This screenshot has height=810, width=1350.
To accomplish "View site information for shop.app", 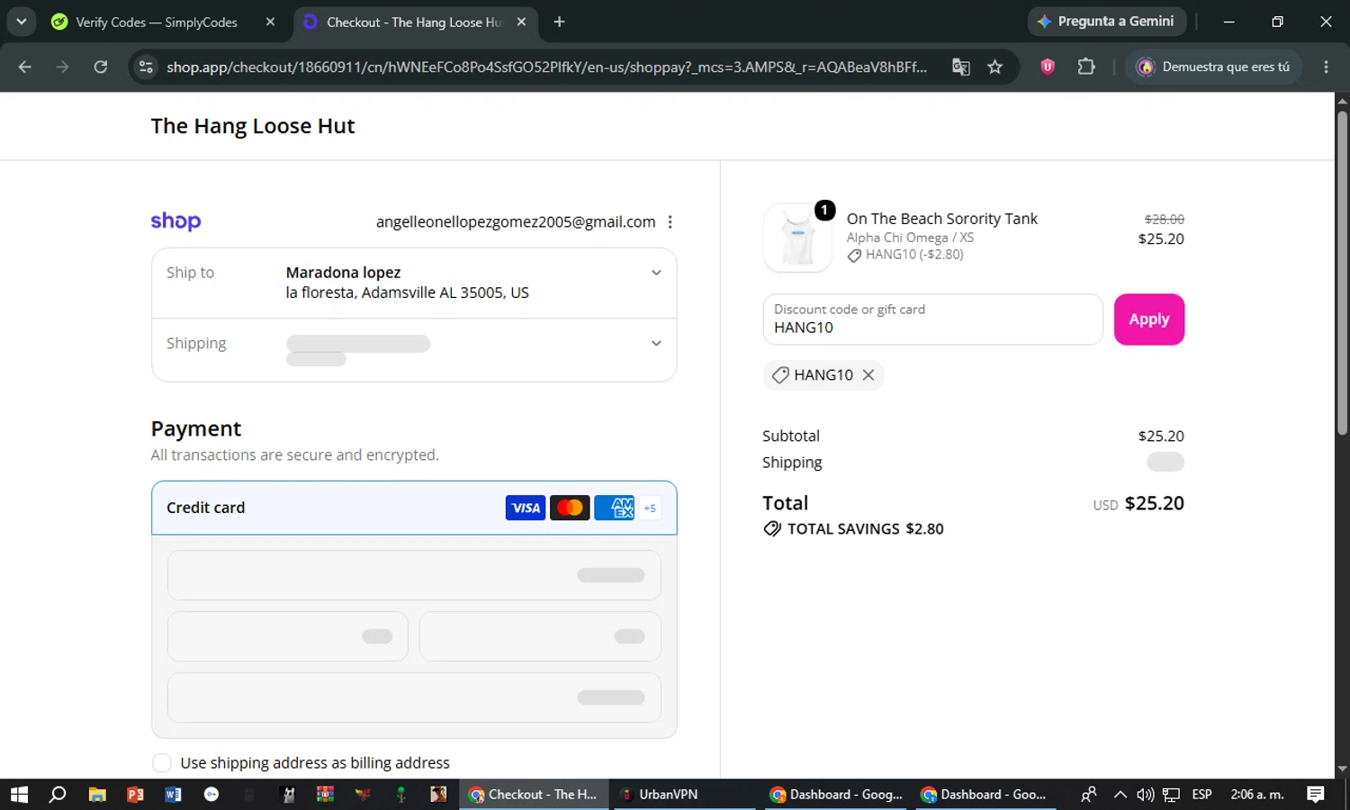I will point(146,67).
